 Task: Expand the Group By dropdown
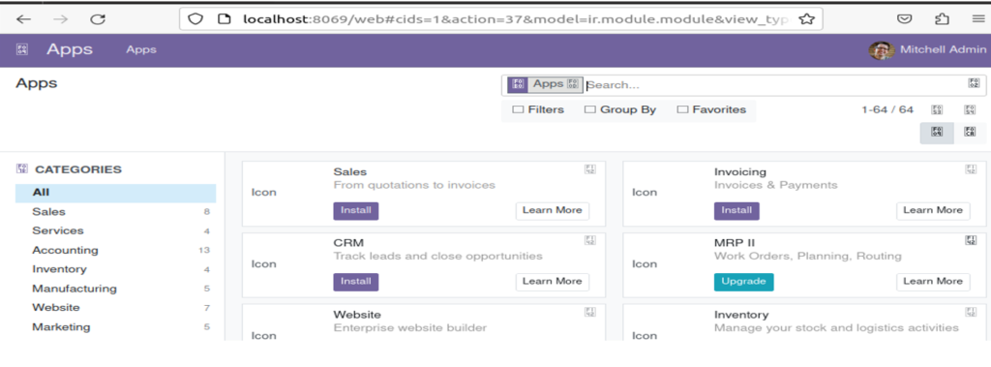pos(620,109)
